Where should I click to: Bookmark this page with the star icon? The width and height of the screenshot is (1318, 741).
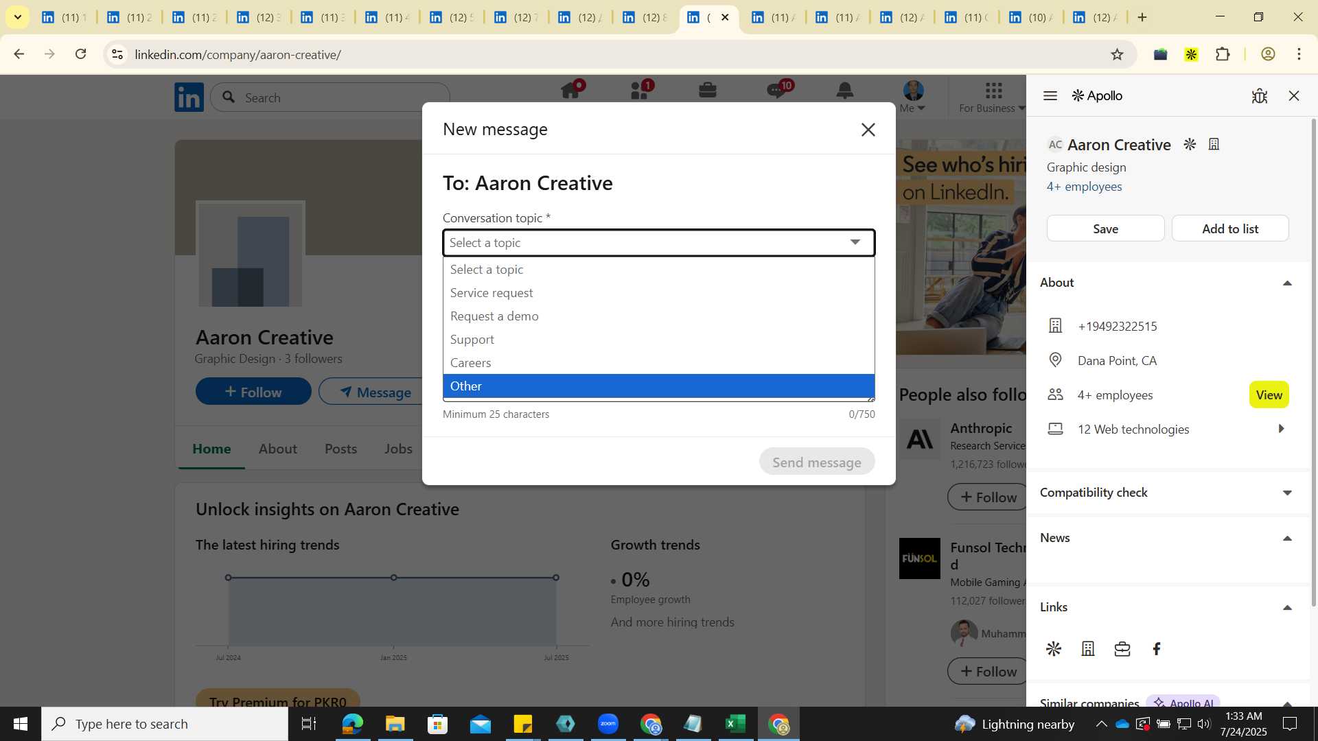pos(1117,54)
